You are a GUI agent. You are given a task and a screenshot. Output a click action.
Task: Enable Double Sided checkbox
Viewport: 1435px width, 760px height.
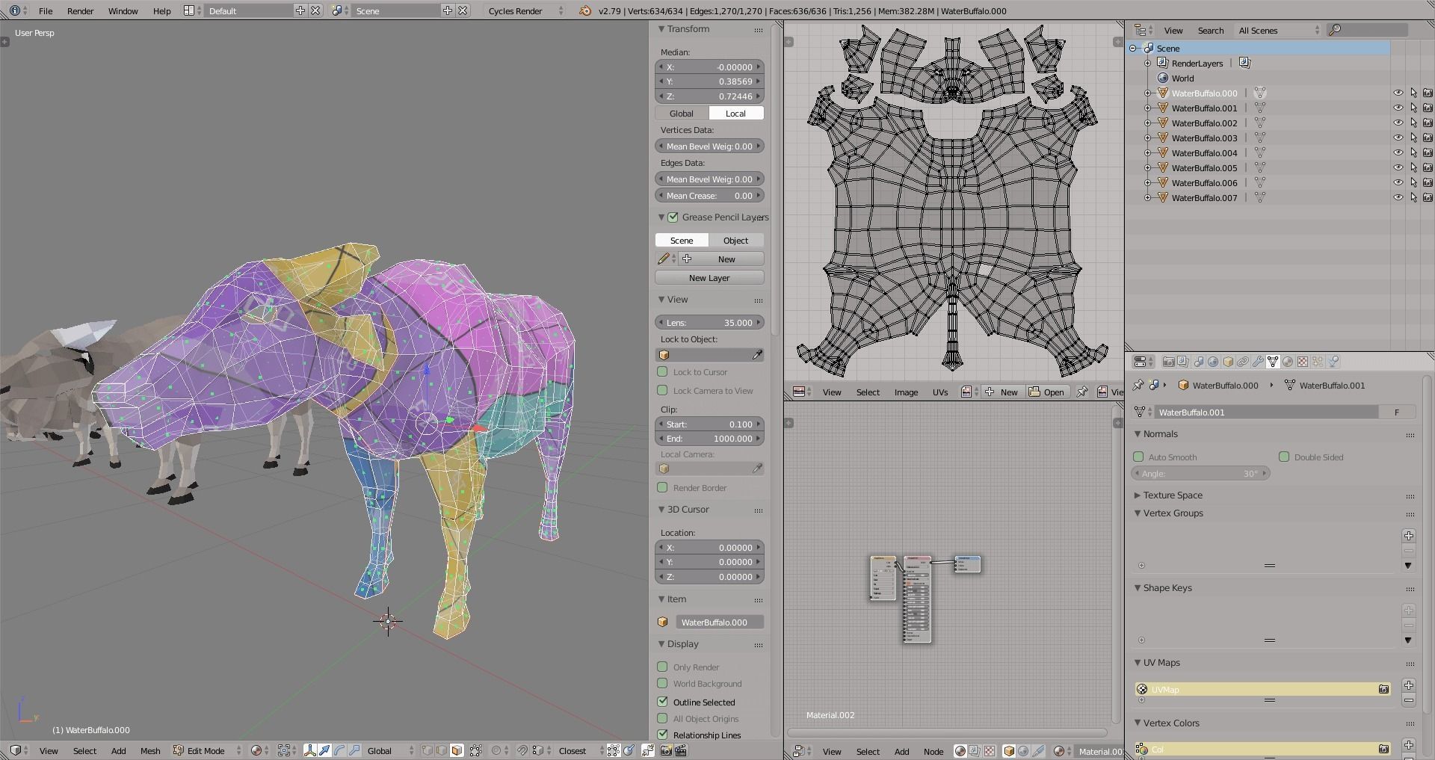click(1284, 457)
